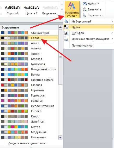The image size is (114, 148).
Task: Click the Найти binoculars icon
Action: coord(85,4)
